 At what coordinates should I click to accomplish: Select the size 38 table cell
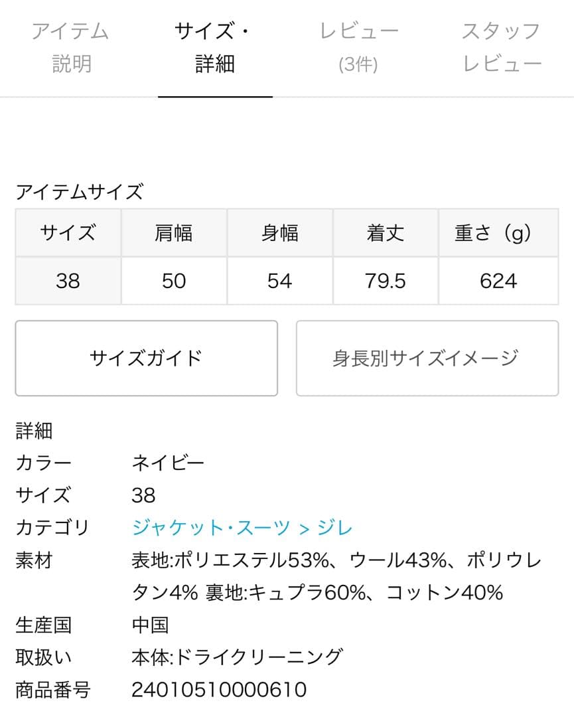(68, 281)
